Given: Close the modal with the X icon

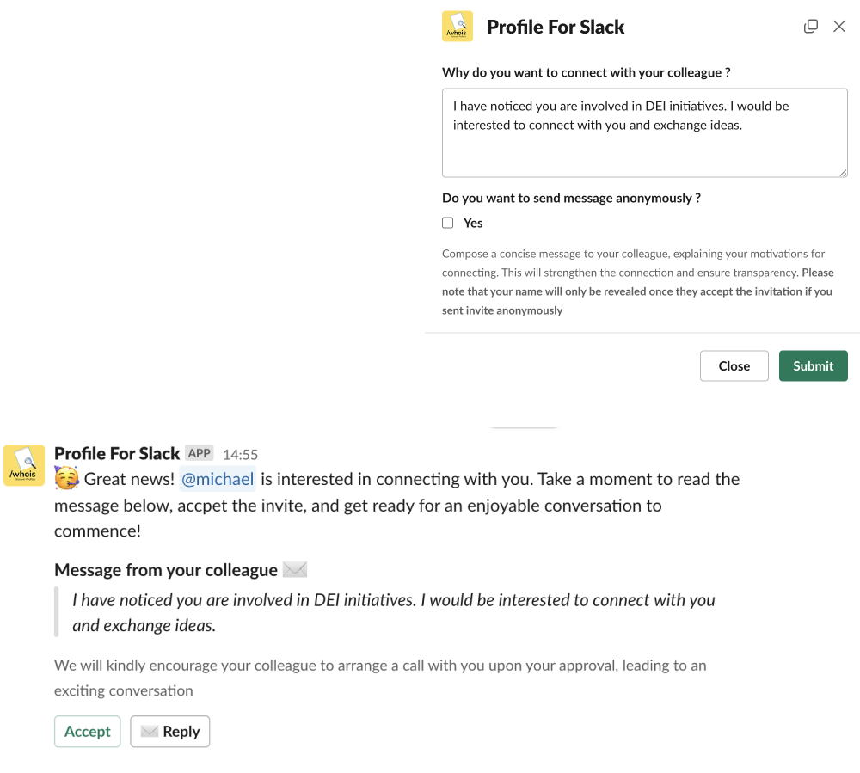Looking at the screenshot, I should (x=839, y=27).
